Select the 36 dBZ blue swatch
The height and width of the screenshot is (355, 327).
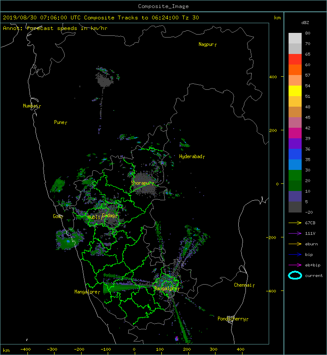point(295,154)
